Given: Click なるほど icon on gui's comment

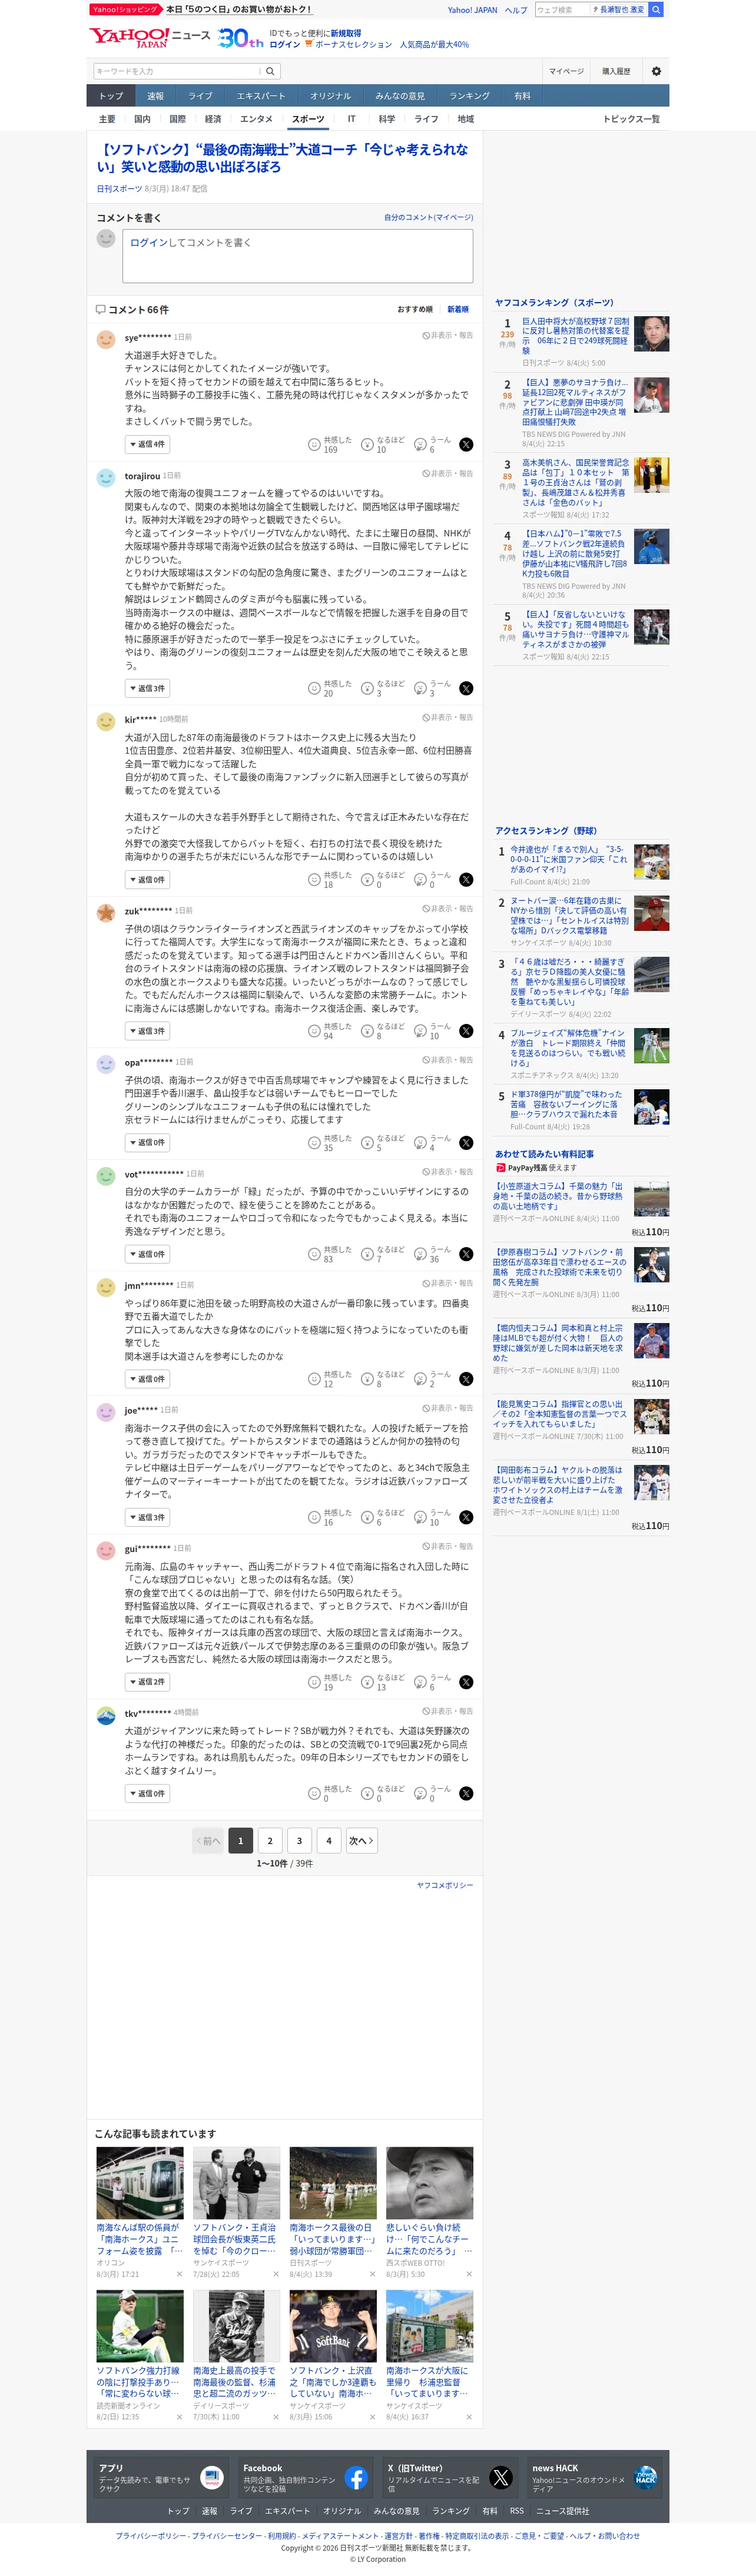Looking at the screenshot, I should point(367,1682).
